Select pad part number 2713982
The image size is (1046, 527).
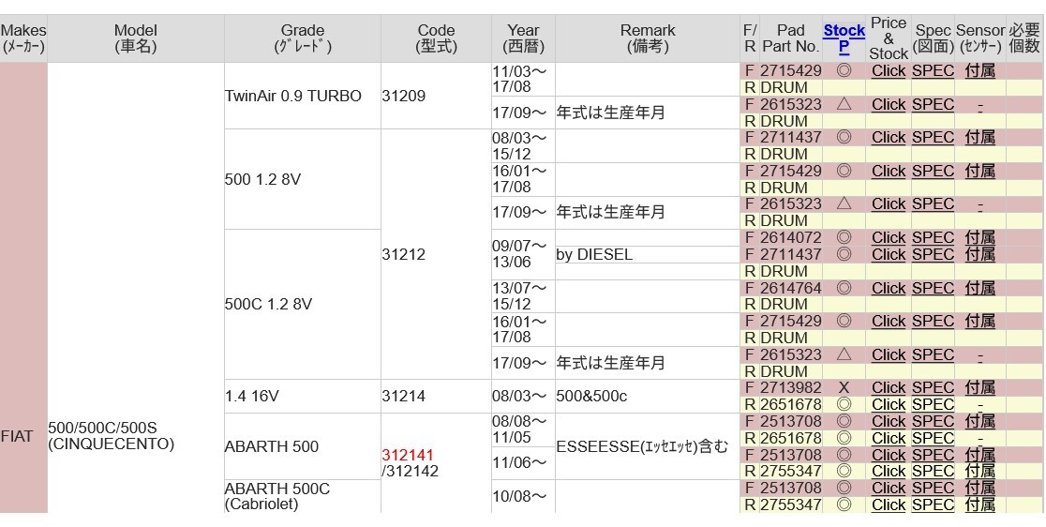(x=790, y=387)
